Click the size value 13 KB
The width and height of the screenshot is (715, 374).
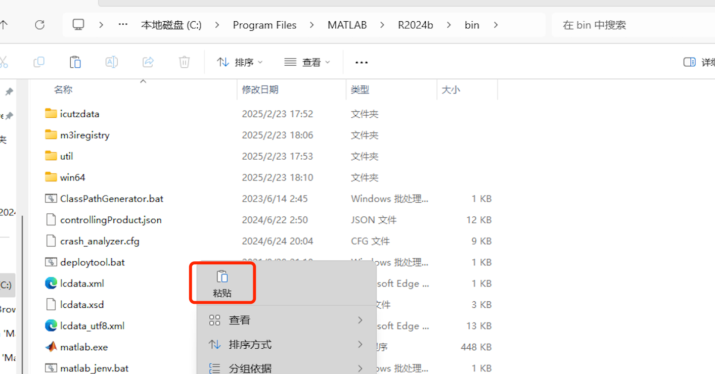(x=478, y=326)
